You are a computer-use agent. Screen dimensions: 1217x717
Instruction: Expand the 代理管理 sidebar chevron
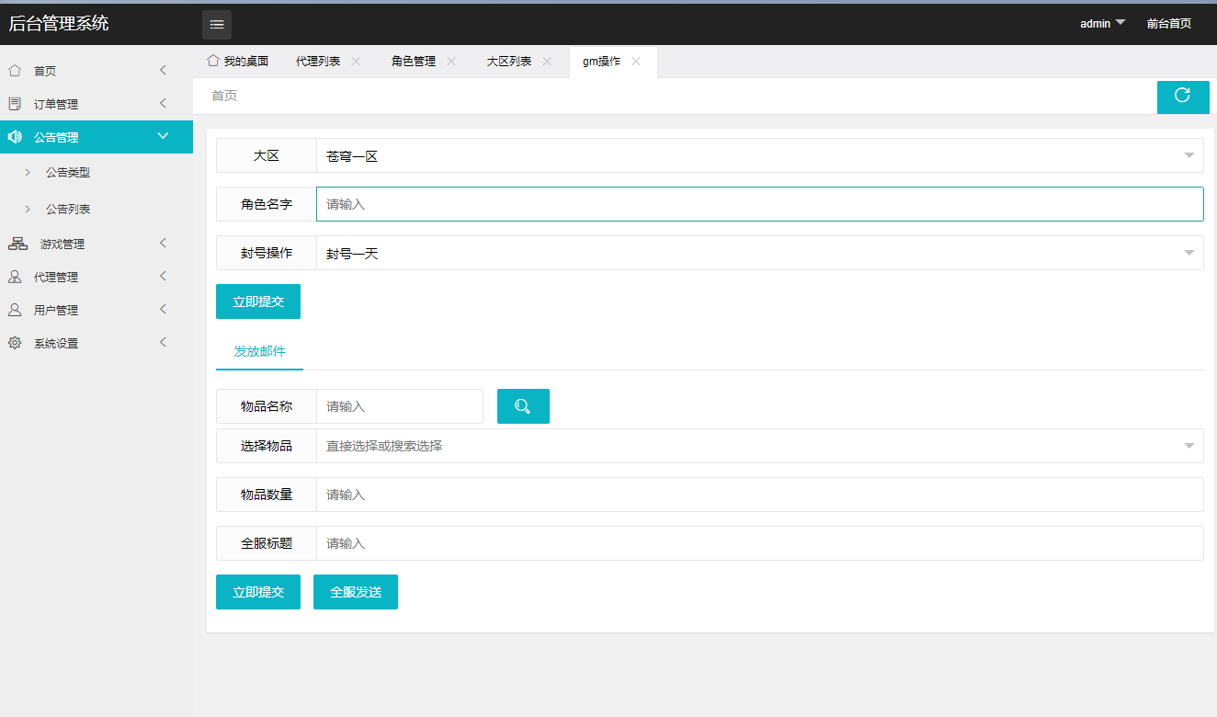pos(163,277)
